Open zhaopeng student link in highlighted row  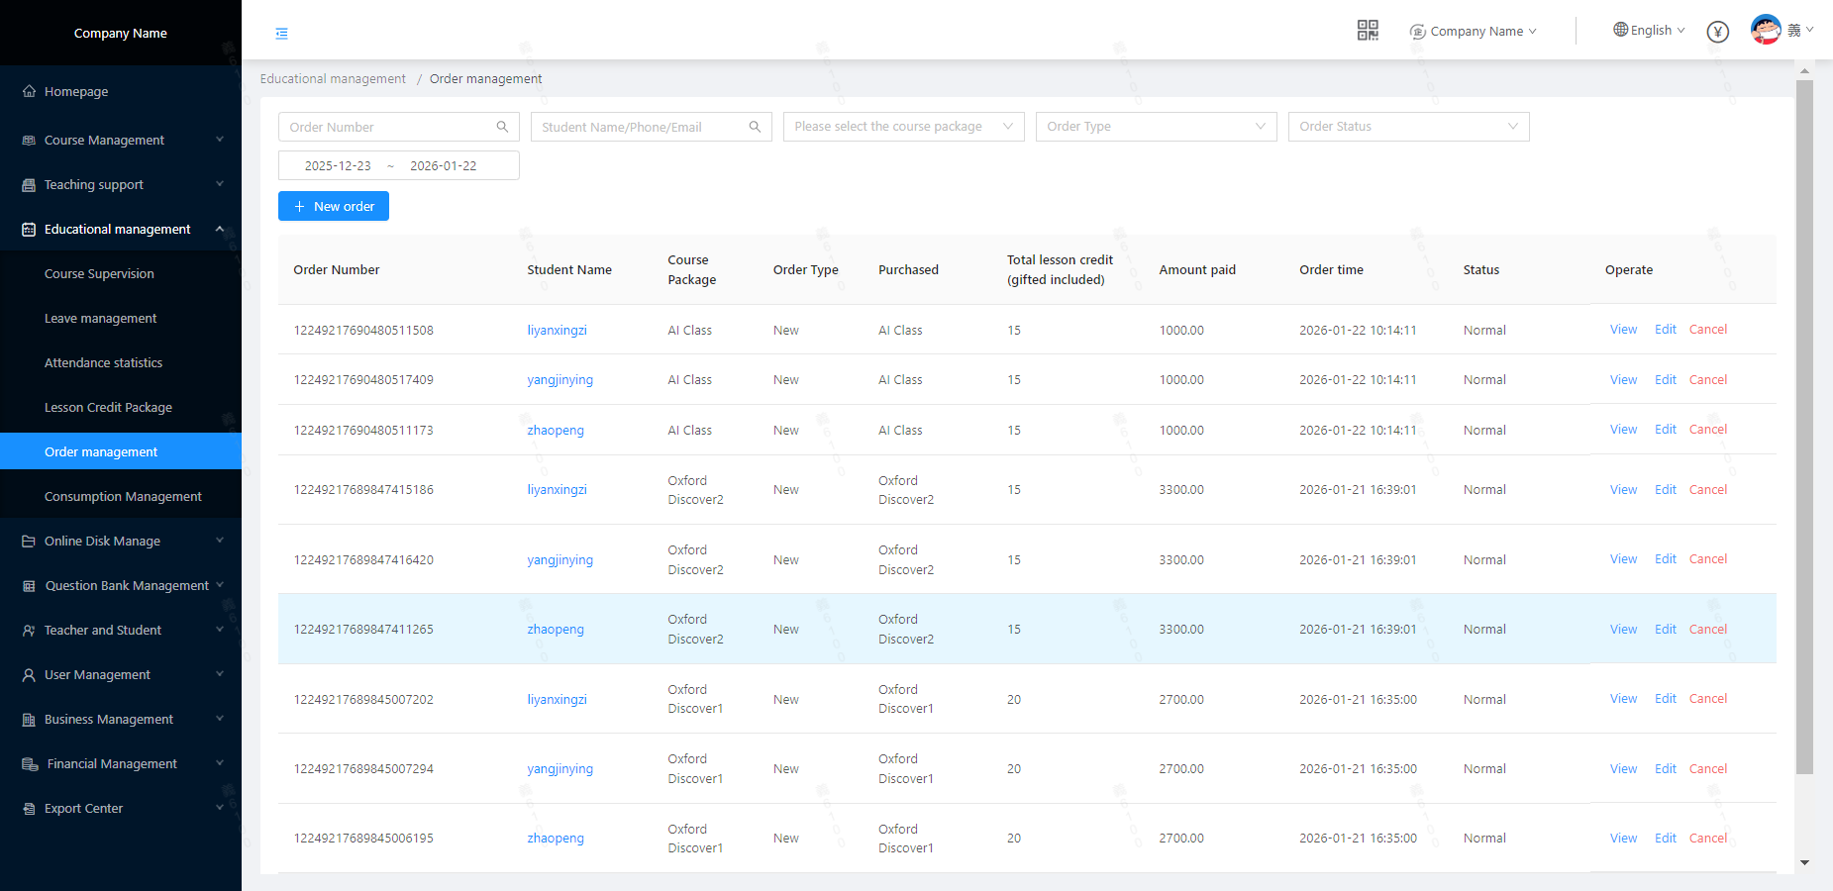click(556, 629)
